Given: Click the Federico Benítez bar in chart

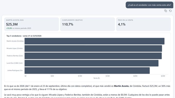Looking at the screenshot, I should [93, 56].
